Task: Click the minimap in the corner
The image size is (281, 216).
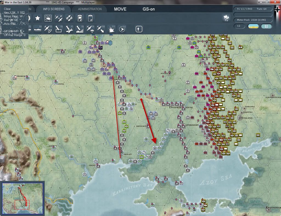Action: (x=22, y=198)
